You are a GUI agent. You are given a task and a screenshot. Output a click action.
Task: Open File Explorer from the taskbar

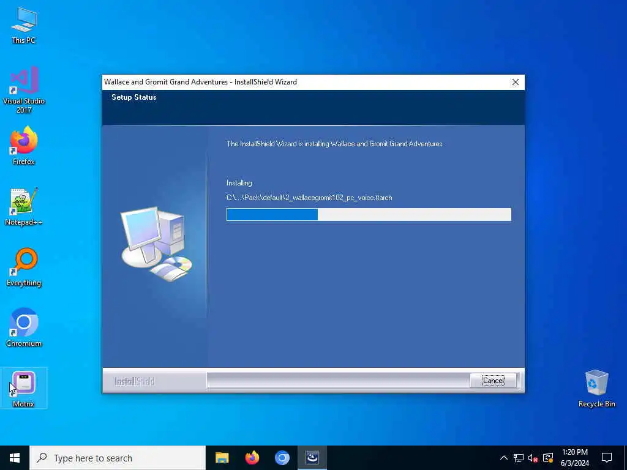(222, 458)
